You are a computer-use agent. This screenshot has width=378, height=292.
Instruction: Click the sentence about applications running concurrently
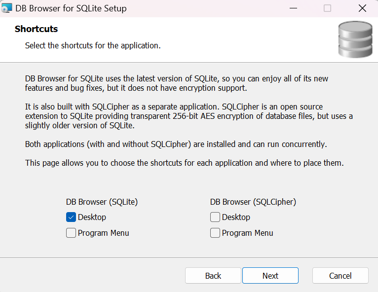click(176, 145)
